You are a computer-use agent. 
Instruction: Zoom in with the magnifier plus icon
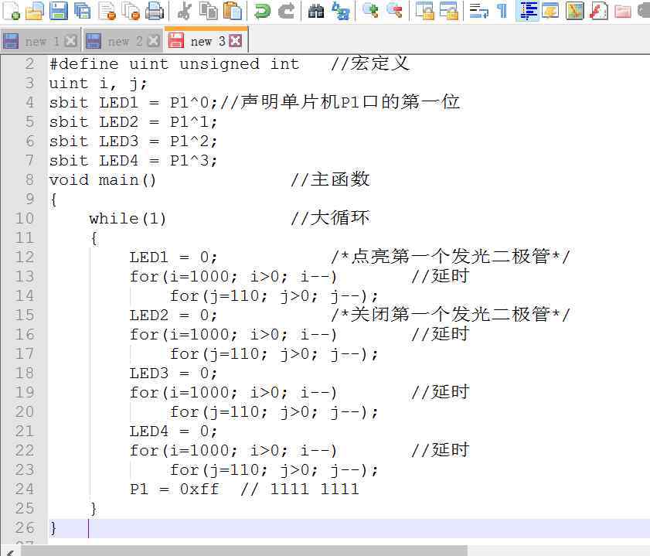(x=370, y=10)
